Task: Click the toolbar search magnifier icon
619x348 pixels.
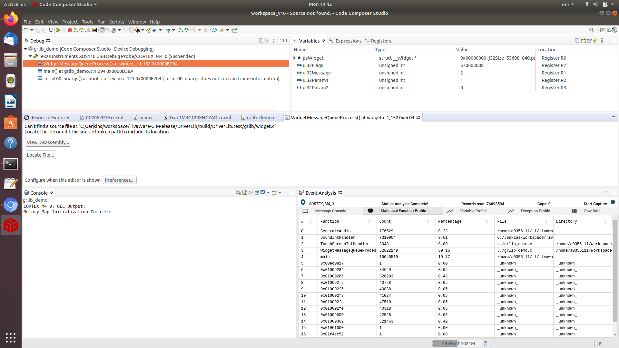Action: 592,30
